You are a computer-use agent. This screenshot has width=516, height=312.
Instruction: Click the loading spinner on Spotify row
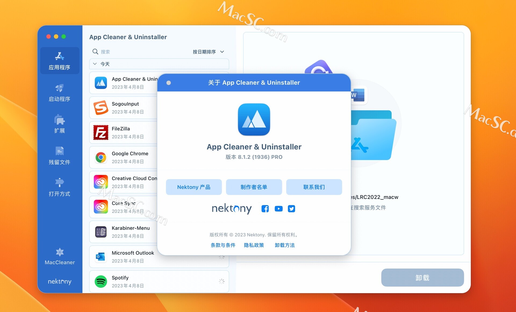click(x=222, y=281)
